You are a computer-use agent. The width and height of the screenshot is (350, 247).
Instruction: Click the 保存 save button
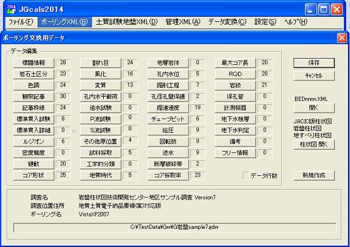[x=314, y=63]
